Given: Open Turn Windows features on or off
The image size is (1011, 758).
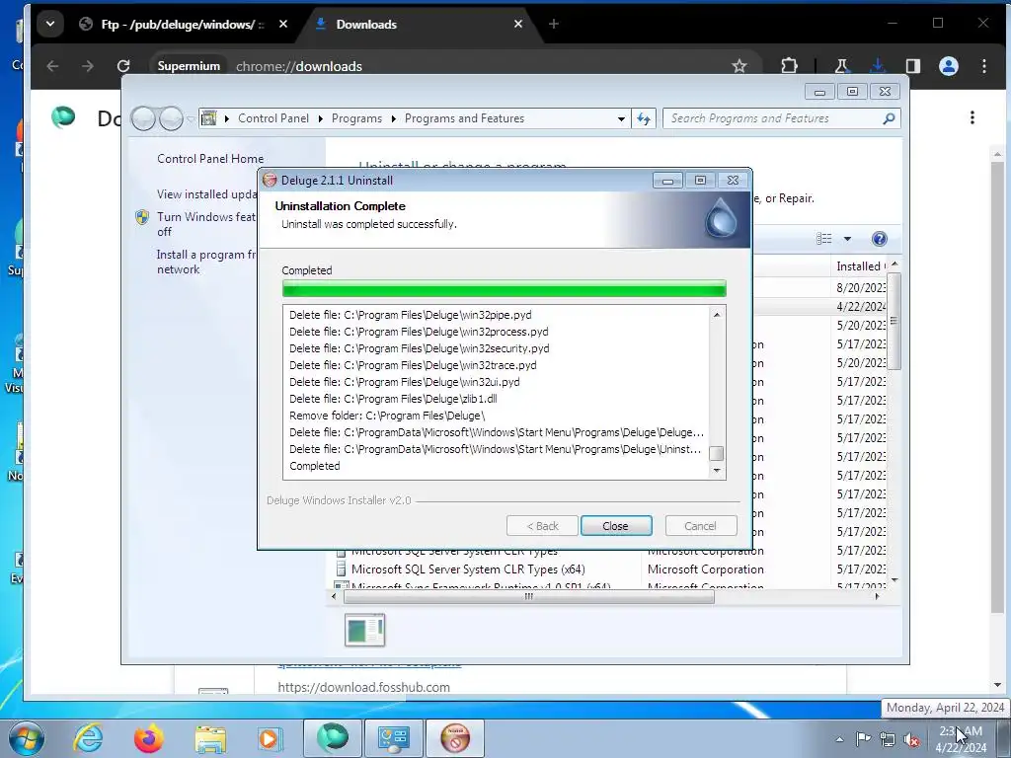Looking at the screenshot, I should (x=206, y=224).
